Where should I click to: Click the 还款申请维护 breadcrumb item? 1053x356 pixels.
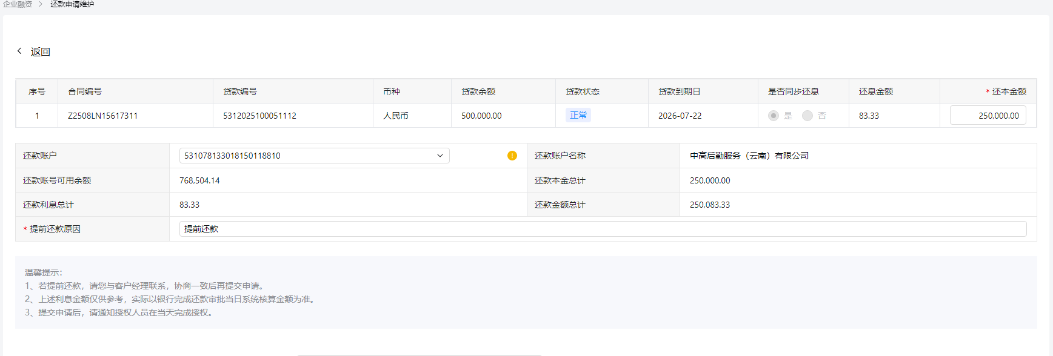coord(72,4)
